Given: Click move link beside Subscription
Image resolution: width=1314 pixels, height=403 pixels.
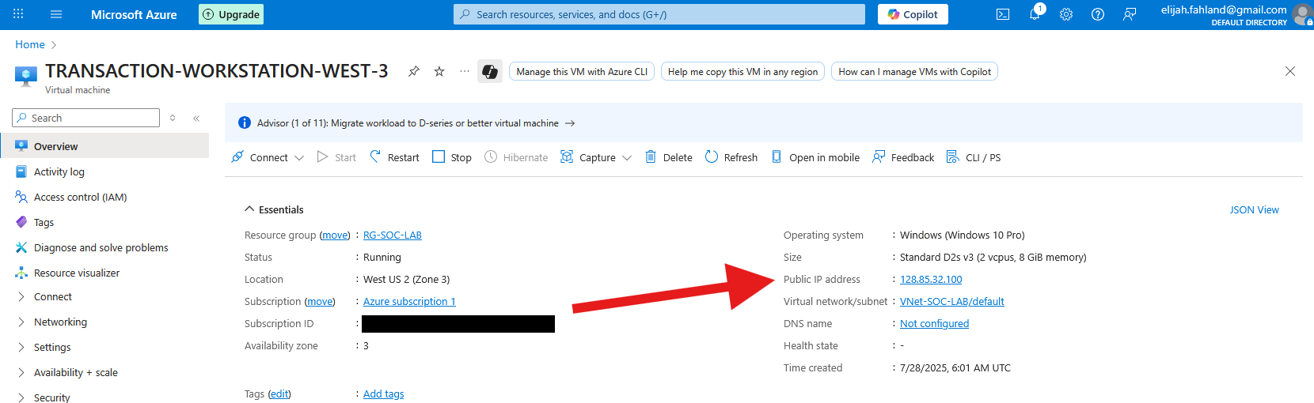Looking at the screenshot, I should (x=320, y=301).
